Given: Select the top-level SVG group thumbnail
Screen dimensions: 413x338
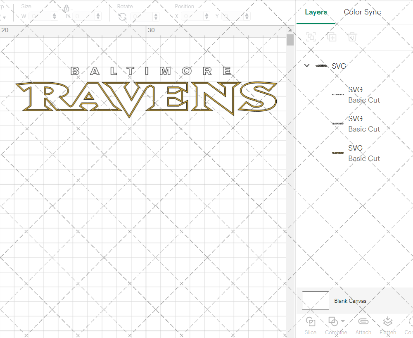Looking at the screenshot, I should click(x=321, y=66).
